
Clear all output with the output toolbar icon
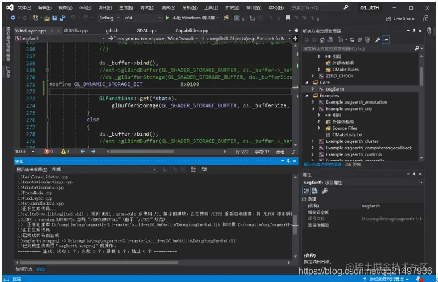(193, 169)
